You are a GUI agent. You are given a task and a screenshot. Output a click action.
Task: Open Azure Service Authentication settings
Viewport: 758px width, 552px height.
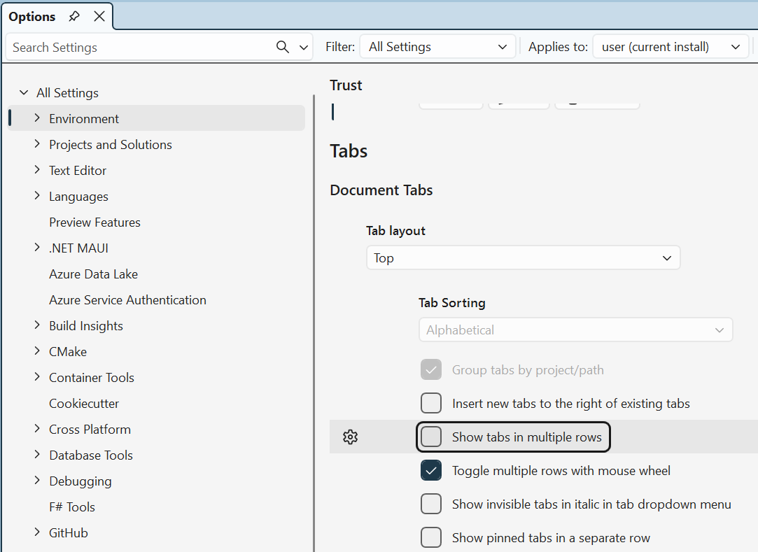click(127, 299)
